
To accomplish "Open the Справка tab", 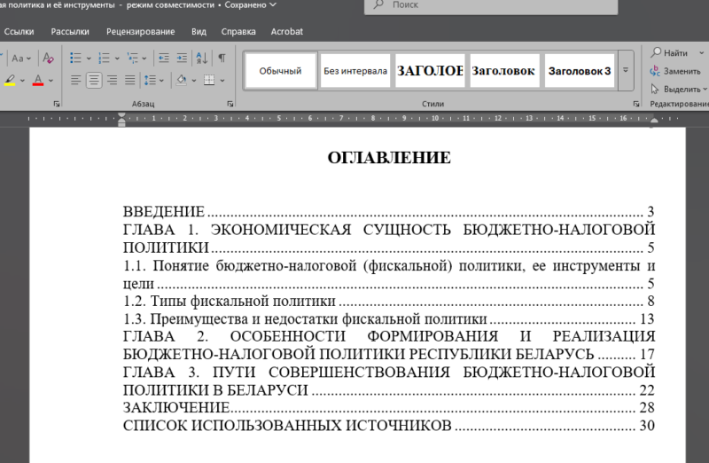I will 238,32.
